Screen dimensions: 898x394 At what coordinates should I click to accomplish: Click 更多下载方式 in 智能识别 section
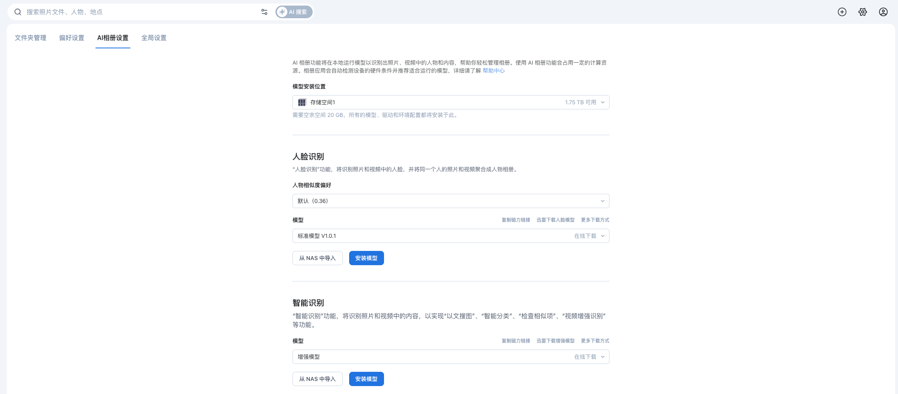pos(595,341)
